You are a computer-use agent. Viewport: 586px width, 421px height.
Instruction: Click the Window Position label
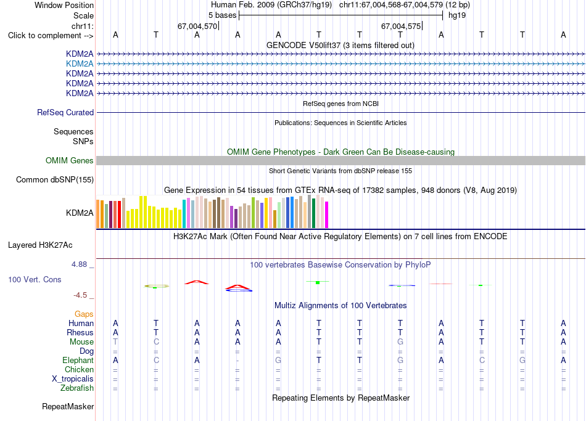point(64,5)
